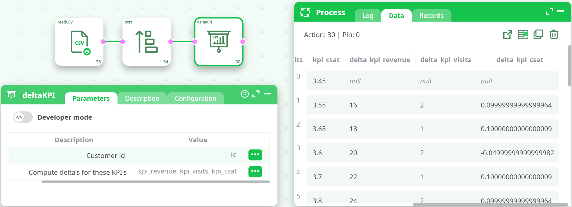Click the readCSV node output pin

[103, 42]
